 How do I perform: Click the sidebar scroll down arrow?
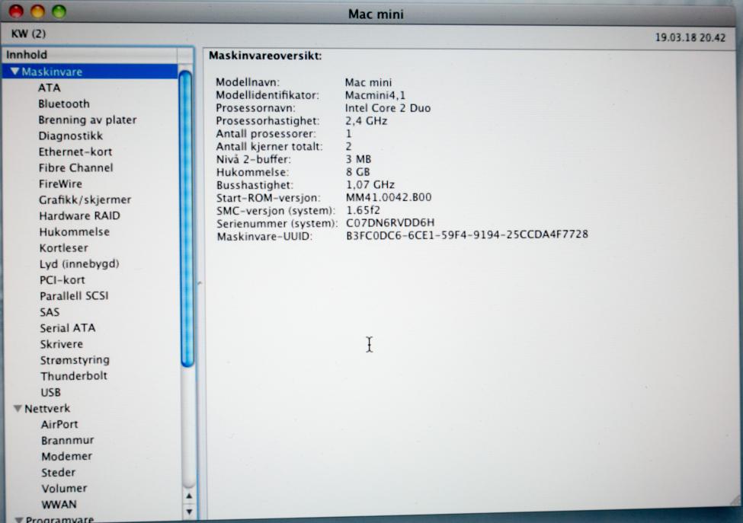tap(189, 512)
